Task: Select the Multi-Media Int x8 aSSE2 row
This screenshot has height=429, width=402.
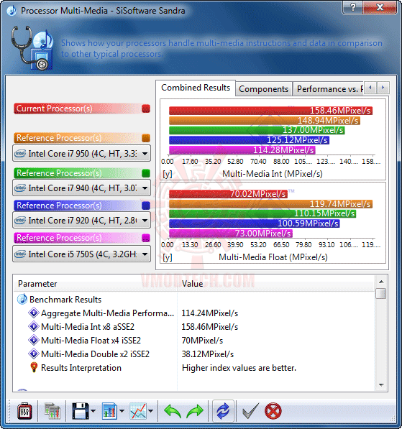Action: (x=194, y=327)
